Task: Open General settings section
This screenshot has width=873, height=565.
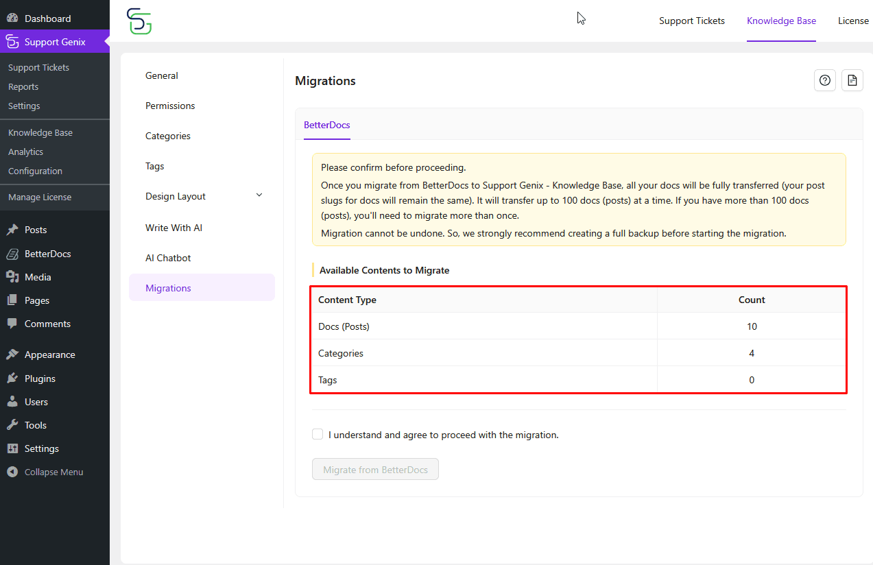Action: tap(202, 75)
